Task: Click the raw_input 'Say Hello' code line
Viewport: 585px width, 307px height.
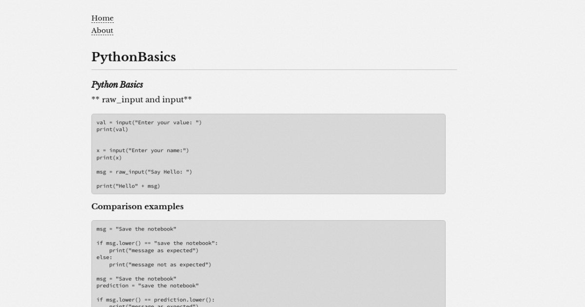Action: point(144,172)
